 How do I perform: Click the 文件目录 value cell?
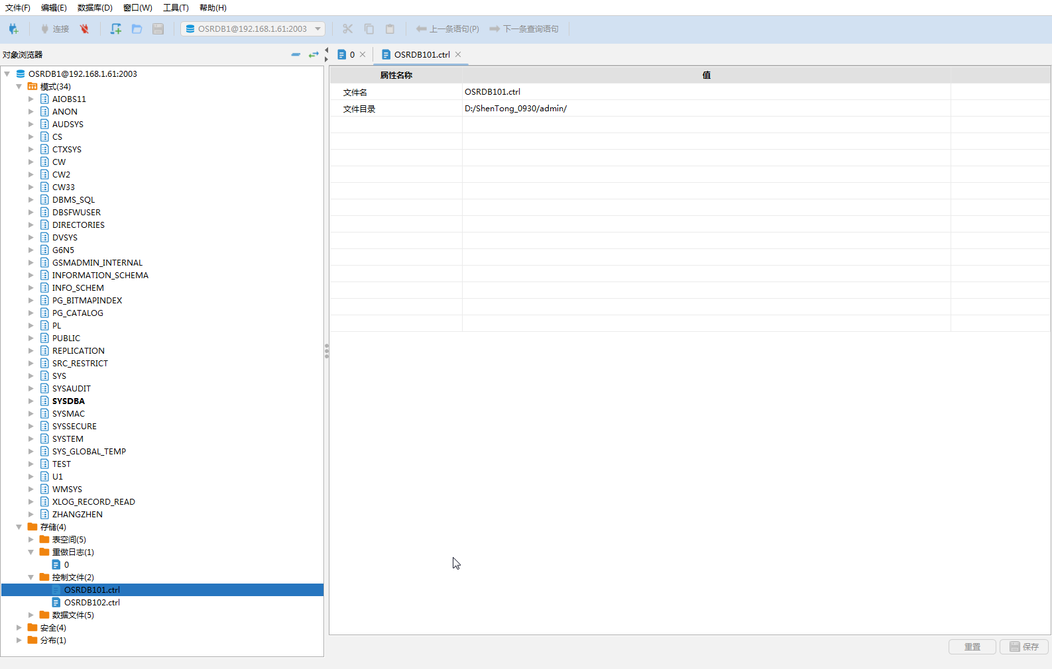(x=706, y=109)
